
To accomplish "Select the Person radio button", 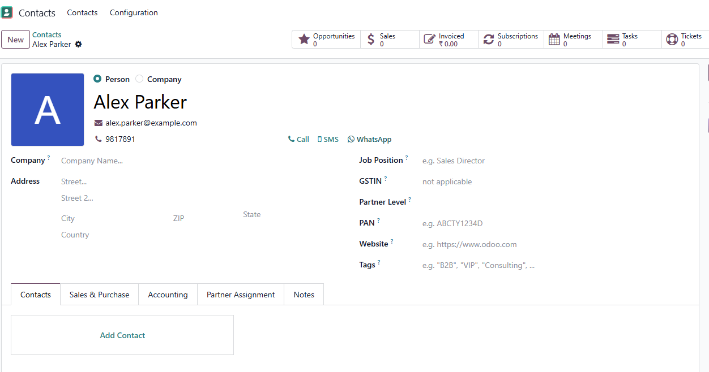I will pos(97,79).
